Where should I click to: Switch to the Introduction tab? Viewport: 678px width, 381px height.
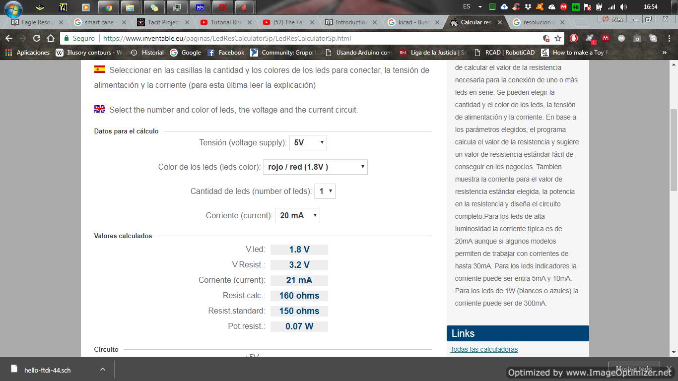point(351,22)
